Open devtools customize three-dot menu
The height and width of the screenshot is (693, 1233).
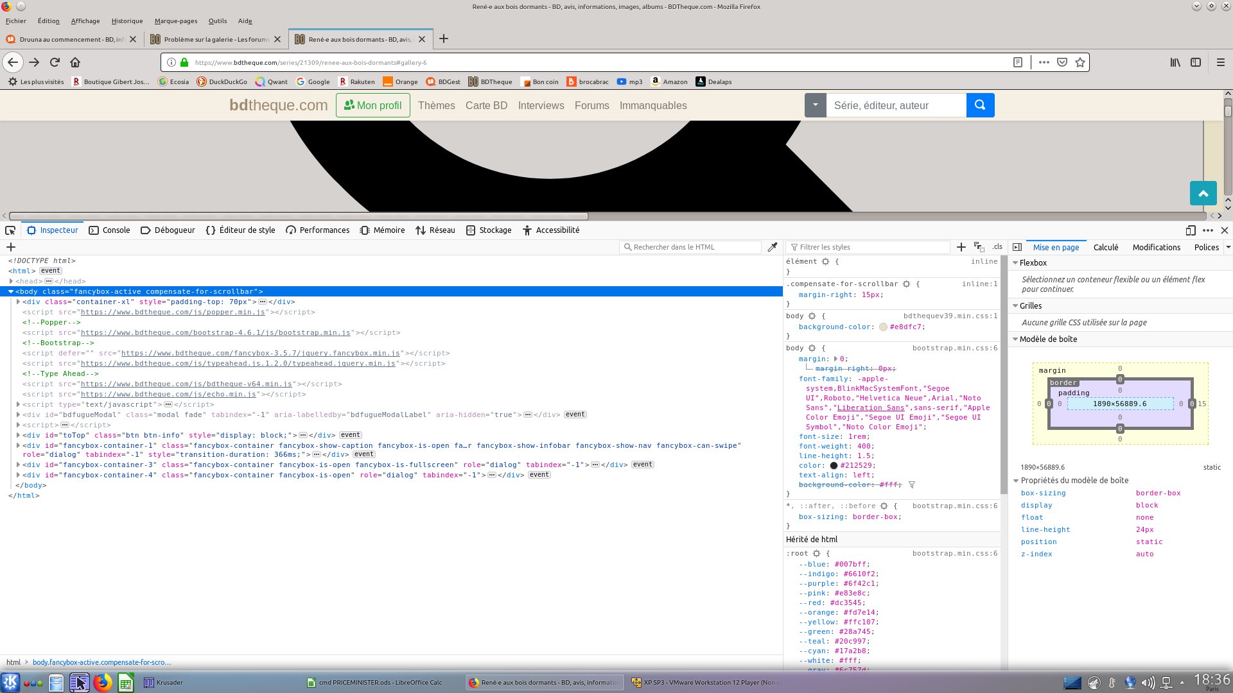click(x=1208, y=230)
